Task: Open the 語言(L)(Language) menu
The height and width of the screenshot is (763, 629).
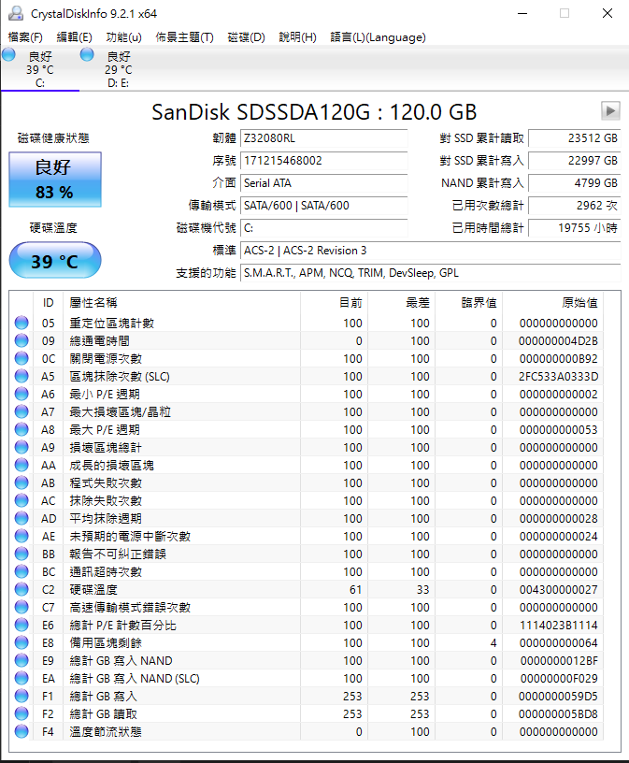Action: tap(378, 37)
